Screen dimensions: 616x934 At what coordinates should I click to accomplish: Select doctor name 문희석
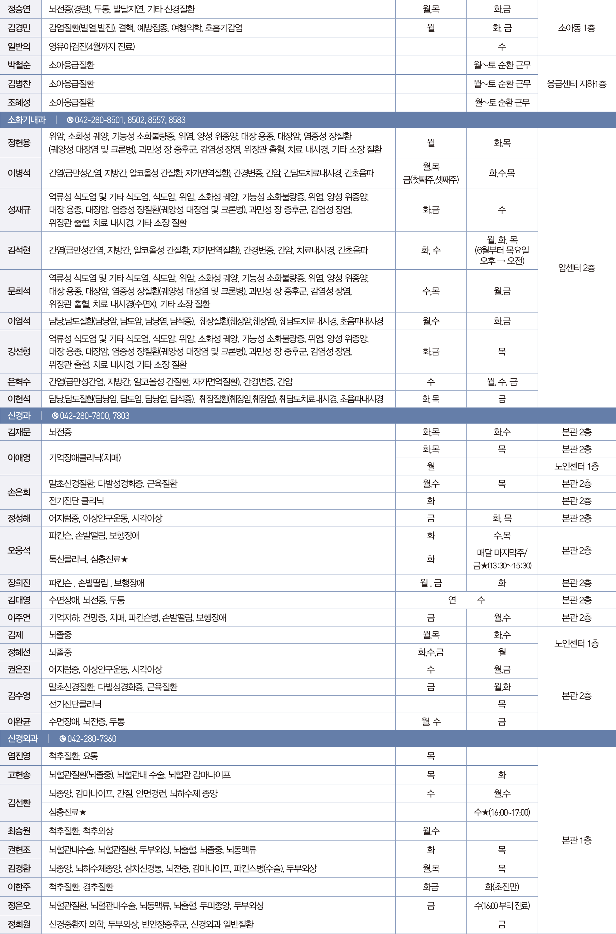(x=19, y=291)
